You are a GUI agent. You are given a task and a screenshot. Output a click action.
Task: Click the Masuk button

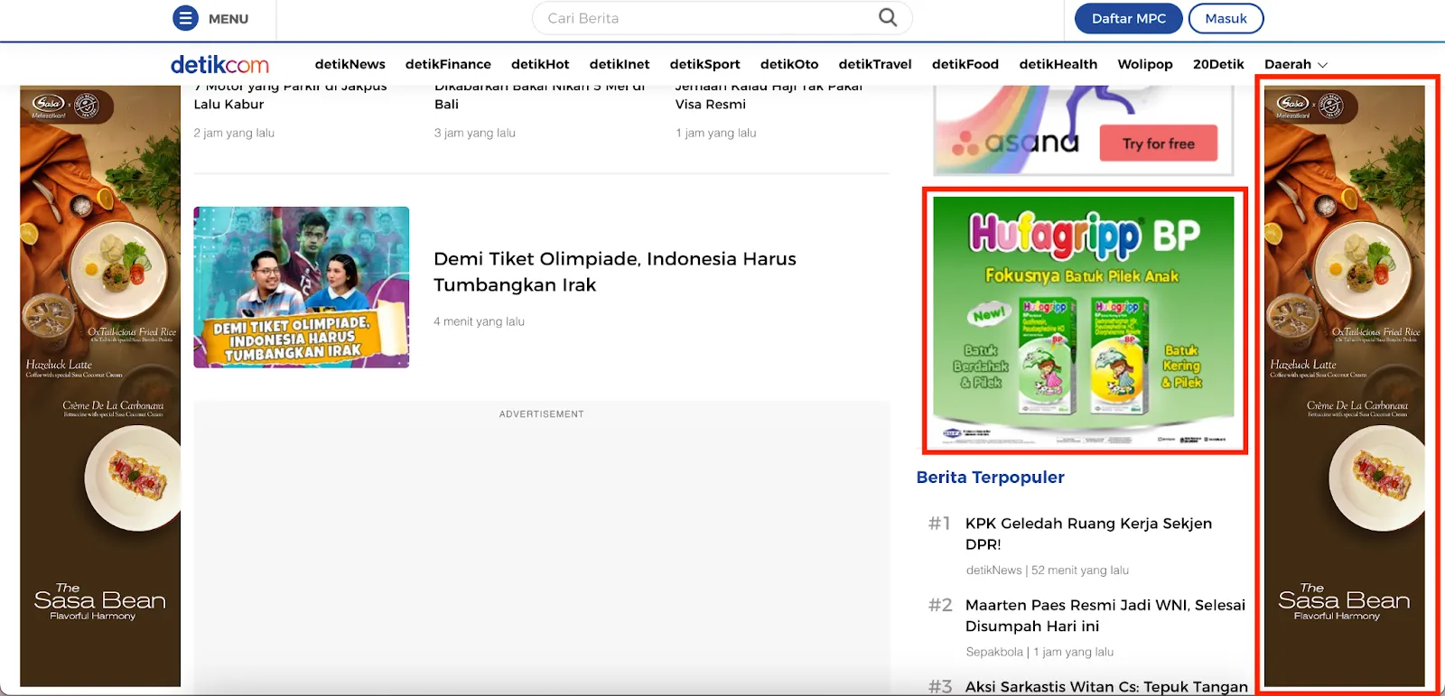(x=1226, y=18)
